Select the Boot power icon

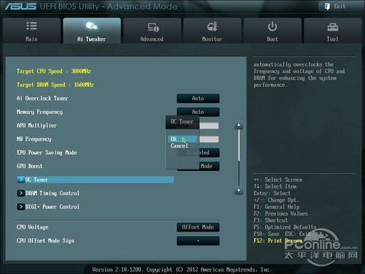coord(272,26)
